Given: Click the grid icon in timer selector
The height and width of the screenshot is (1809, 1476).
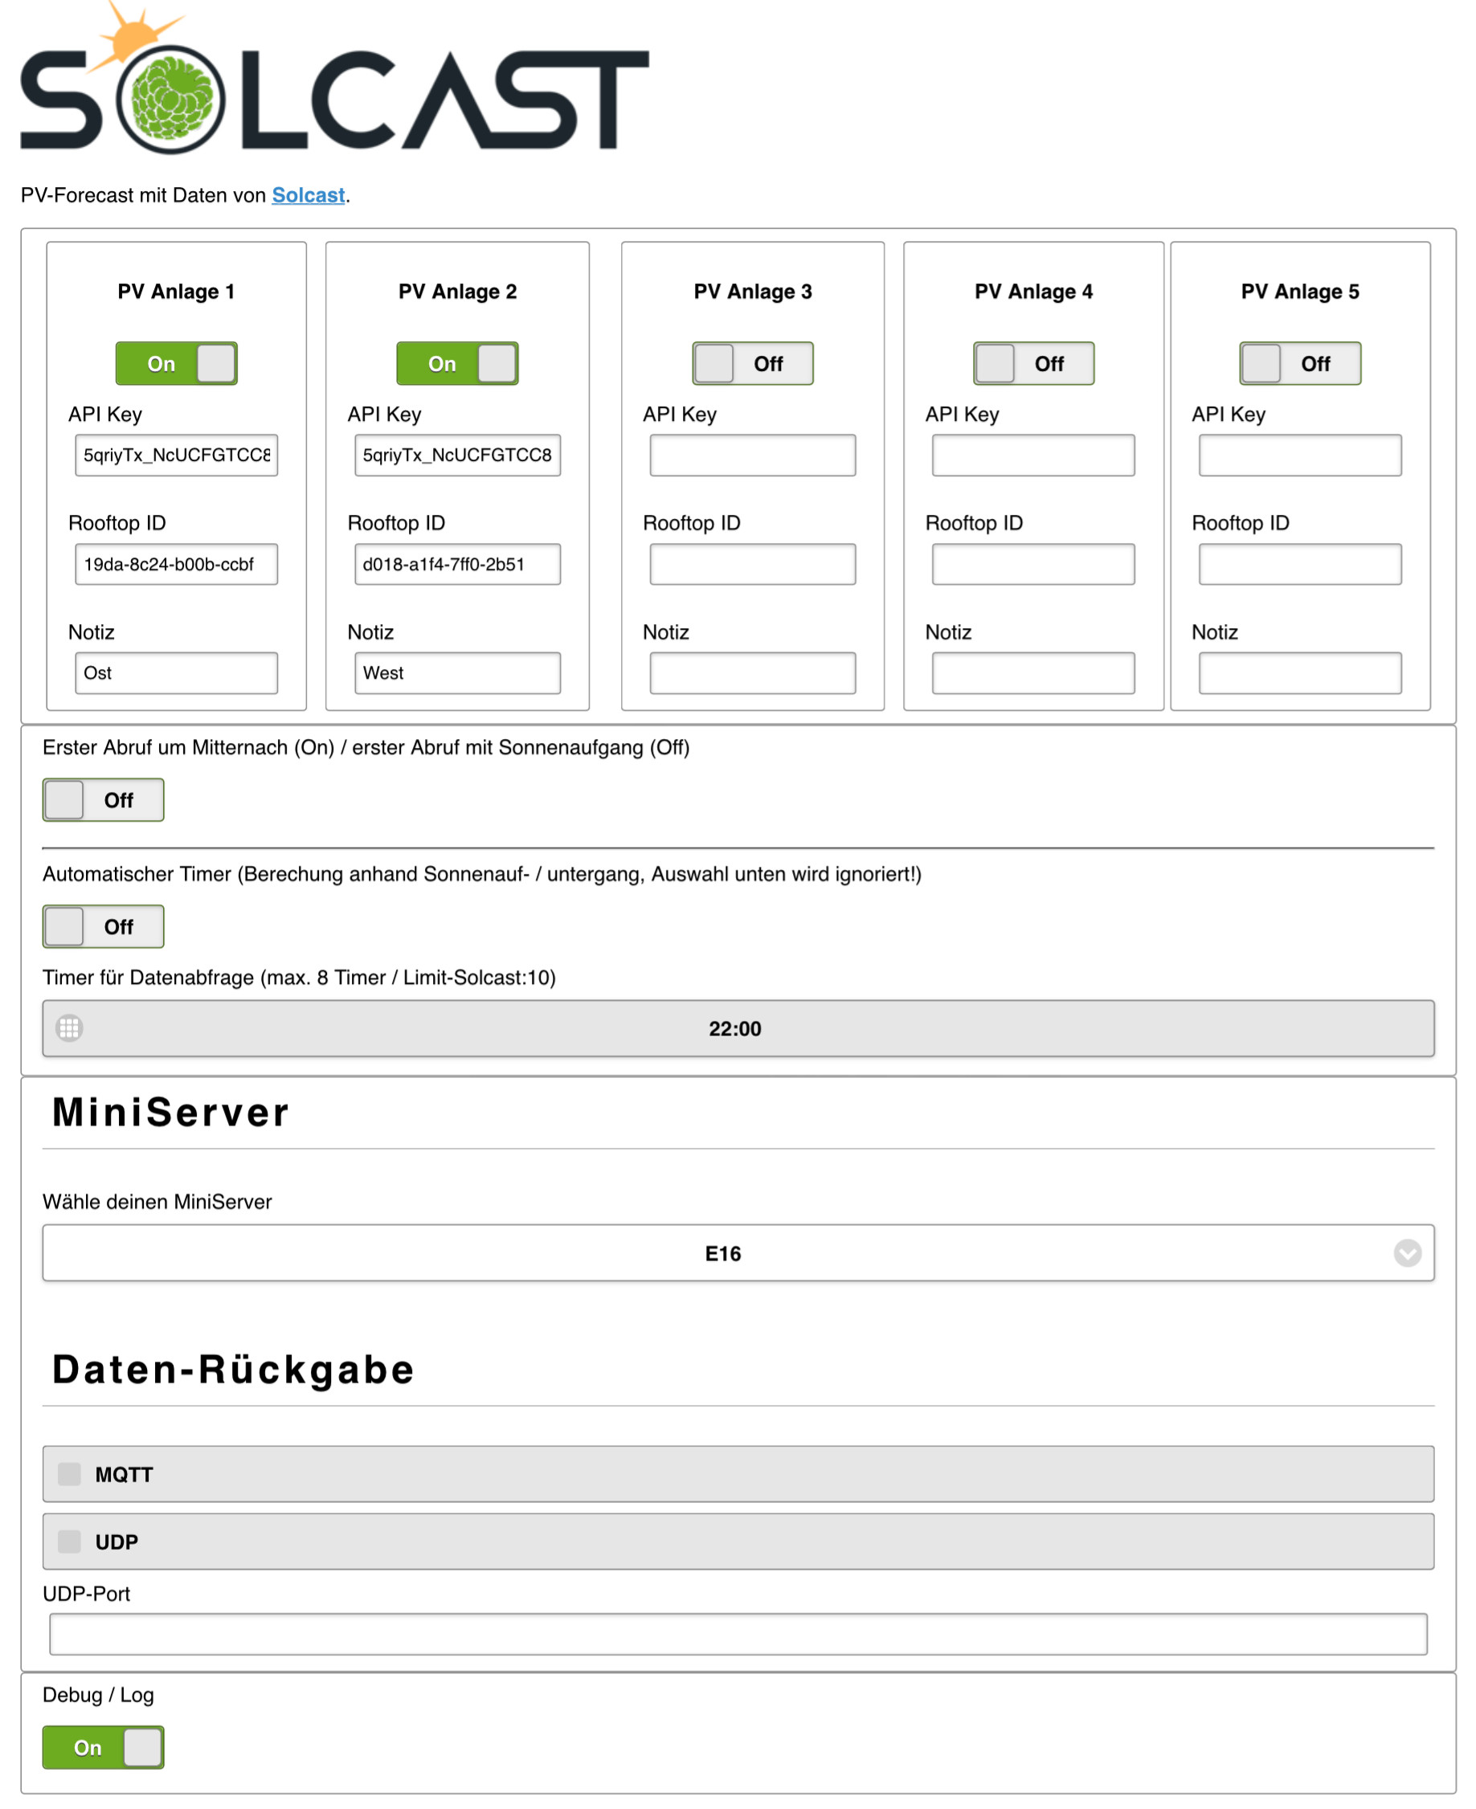Looking at the screenshot, I should pos(70,1029).
